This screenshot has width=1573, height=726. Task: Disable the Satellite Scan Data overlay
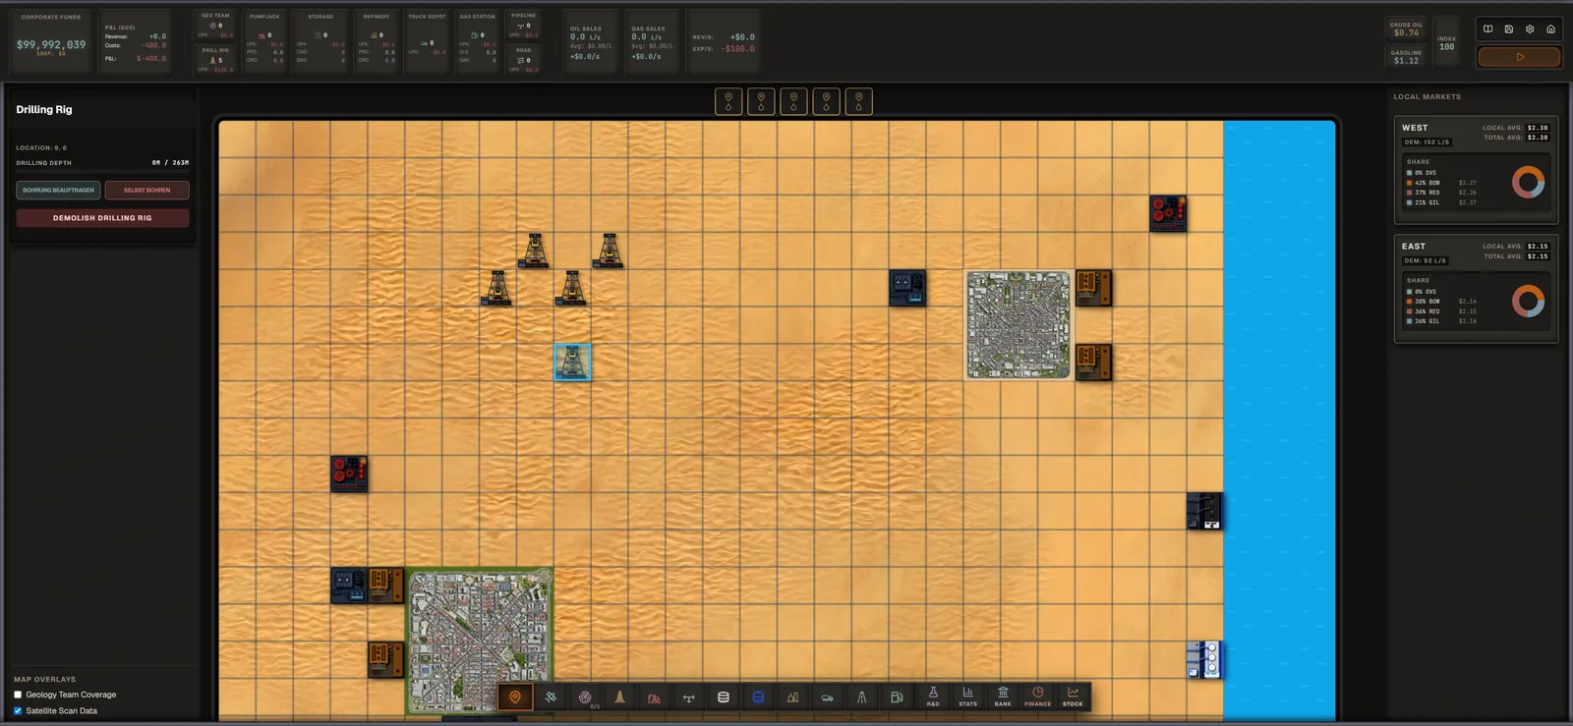18,710
